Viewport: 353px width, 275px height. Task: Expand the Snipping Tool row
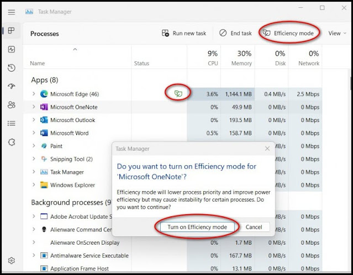pyautogui.click(x=34, y=158)
